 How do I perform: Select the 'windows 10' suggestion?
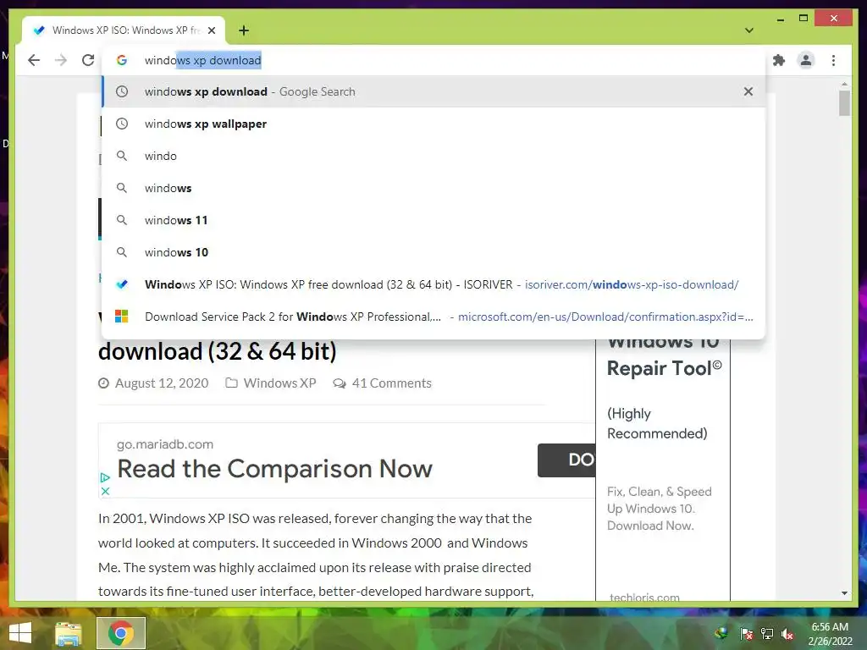pyautogui.click(x=433, y=252)
